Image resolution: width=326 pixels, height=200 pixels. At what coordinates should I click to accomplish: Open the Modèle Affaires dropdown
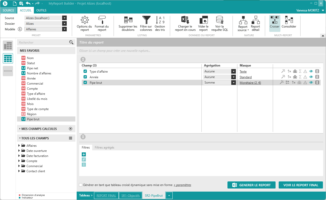(64, 29)
